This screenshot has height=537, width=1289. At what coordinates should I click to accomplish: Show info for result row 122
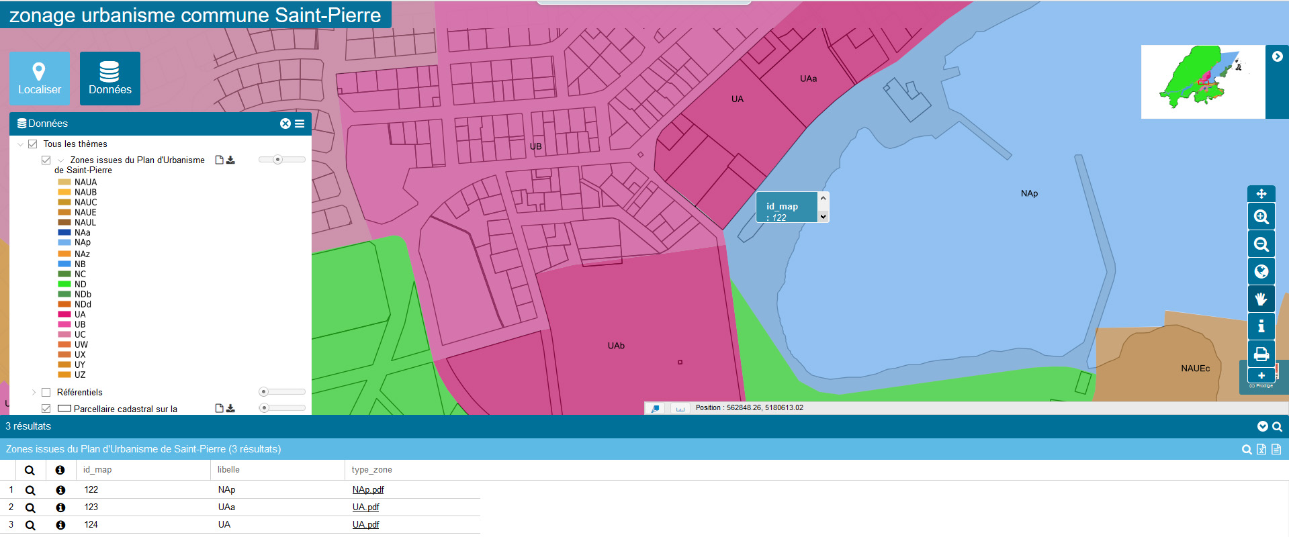[x=60, y=491]
